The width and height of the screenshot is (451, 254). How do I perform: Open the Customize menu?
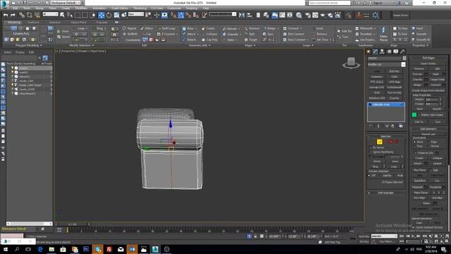(174, 8)
